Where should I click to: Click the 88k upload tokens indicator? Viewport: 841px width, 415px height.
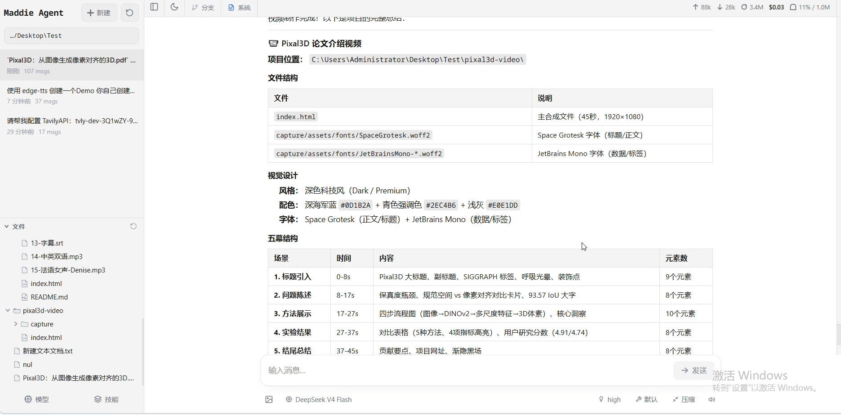702,7
